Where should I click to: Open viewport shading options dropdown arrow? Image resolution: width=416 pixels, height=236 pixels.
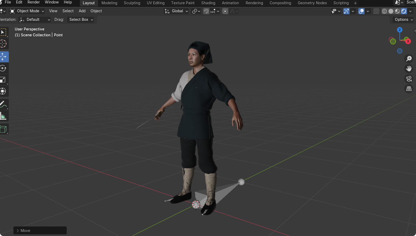point(410,11)
